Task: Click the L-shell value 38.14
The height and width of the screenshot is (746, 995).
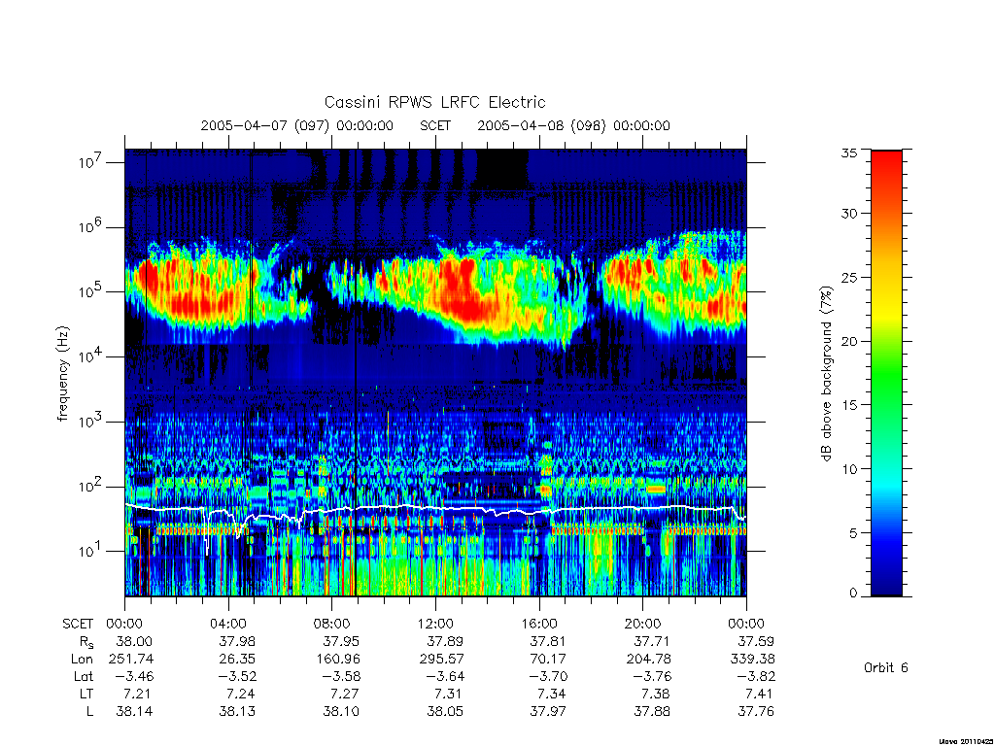Action: click(134, 711)
